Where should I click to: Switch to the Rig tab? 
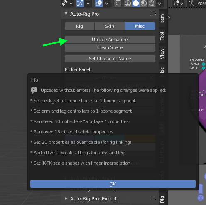(79, 26)
